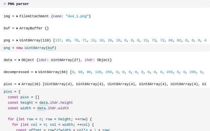Expand the data Object disclosure triangle
Viewport: 210px width, 131px height.
[x=19, y=60]
